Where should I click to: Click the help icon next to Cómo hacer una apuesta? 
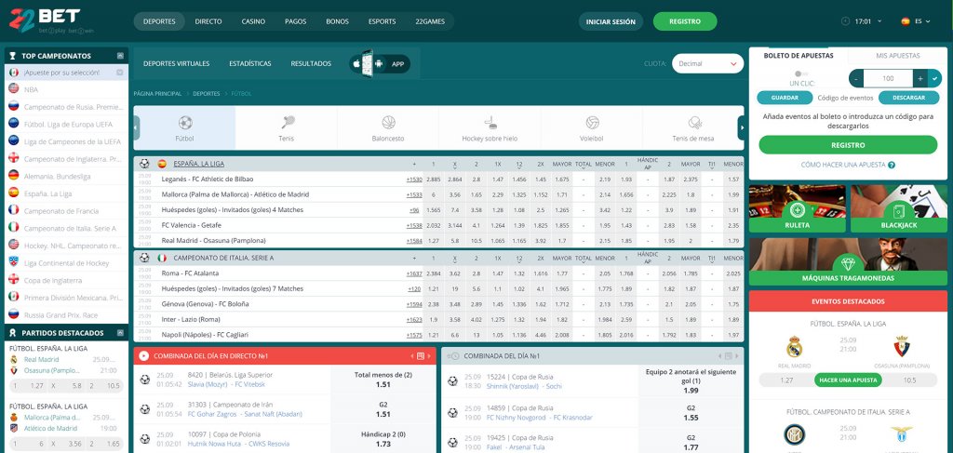891,166
